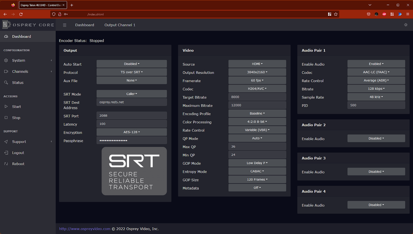The height and width of the screenshot is (234, 413).
Task: Open the audio Bitrate 128 kbps dropdown
Action: [376, 89]
